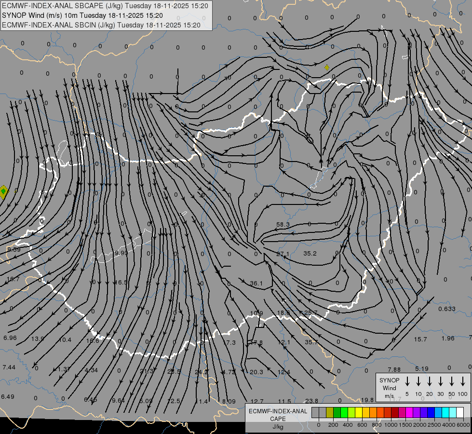Pick the dark red swatch in the CAPE legend
This screenshot has height=434, width=472.
[x=395, y=413]
